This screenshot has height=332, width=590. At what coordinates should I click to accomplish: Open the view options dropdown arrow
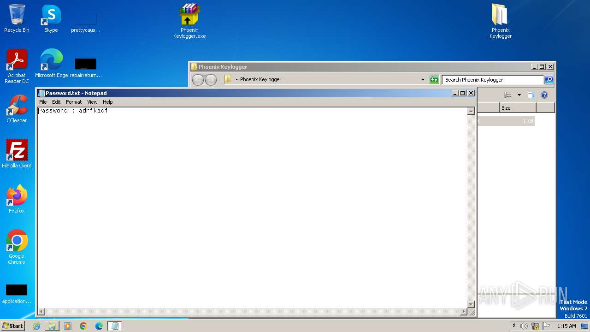click(x=519, y=95)
